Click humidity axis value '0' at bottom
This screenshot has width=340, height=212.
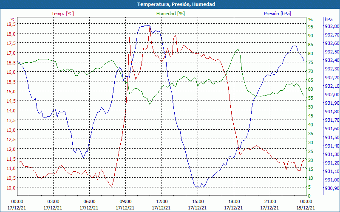(309, 196)
